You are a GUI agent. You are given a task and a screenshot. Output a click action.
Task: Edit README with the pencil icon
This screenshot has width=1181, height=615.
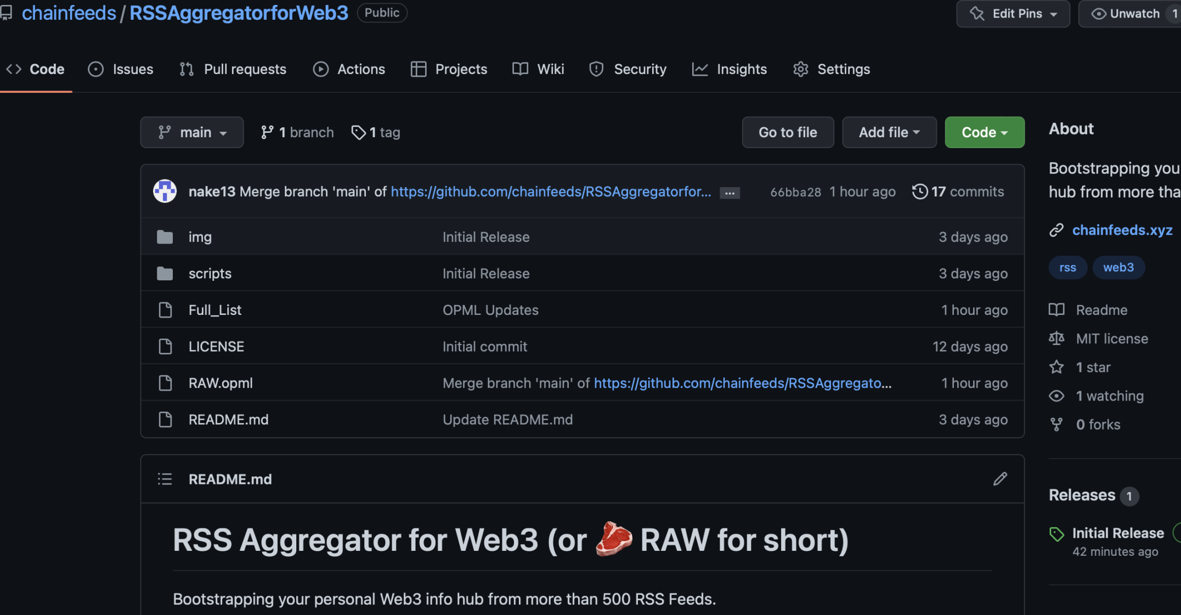1000,479
